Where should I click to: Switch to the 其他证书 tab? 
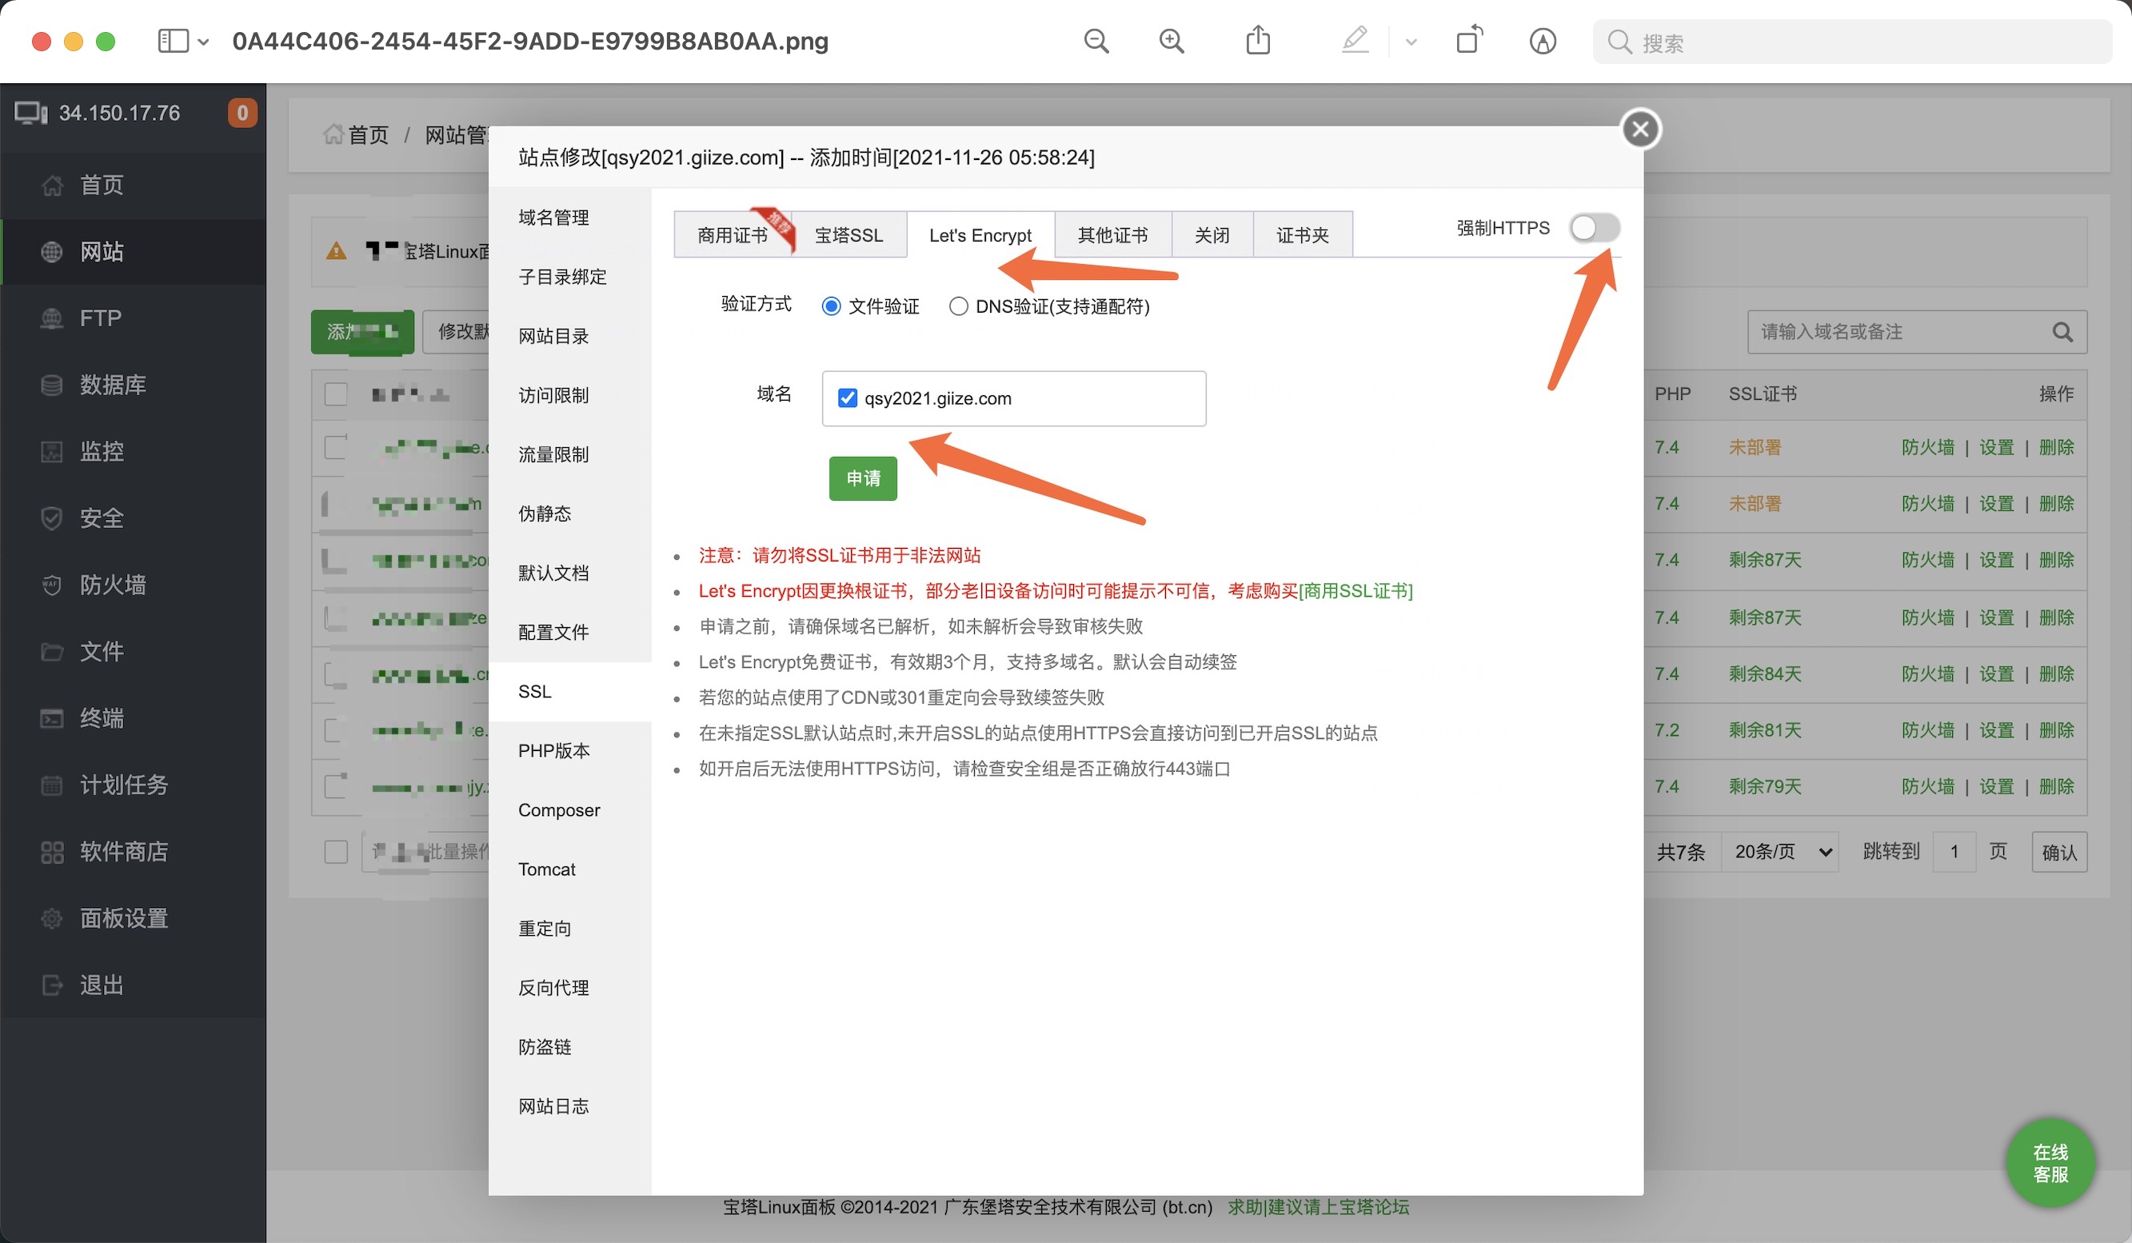[1112, 235]
